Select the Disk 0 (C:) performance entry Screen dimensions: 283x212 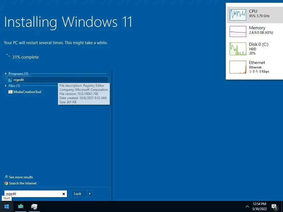point(255,49)
